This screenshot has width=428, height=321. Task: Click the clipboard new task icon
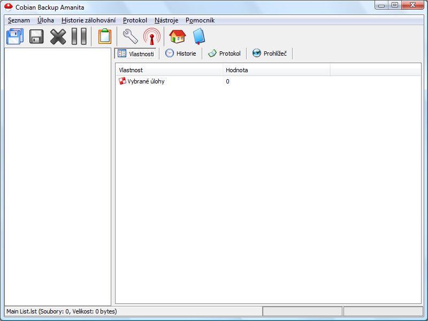[105, 36]
